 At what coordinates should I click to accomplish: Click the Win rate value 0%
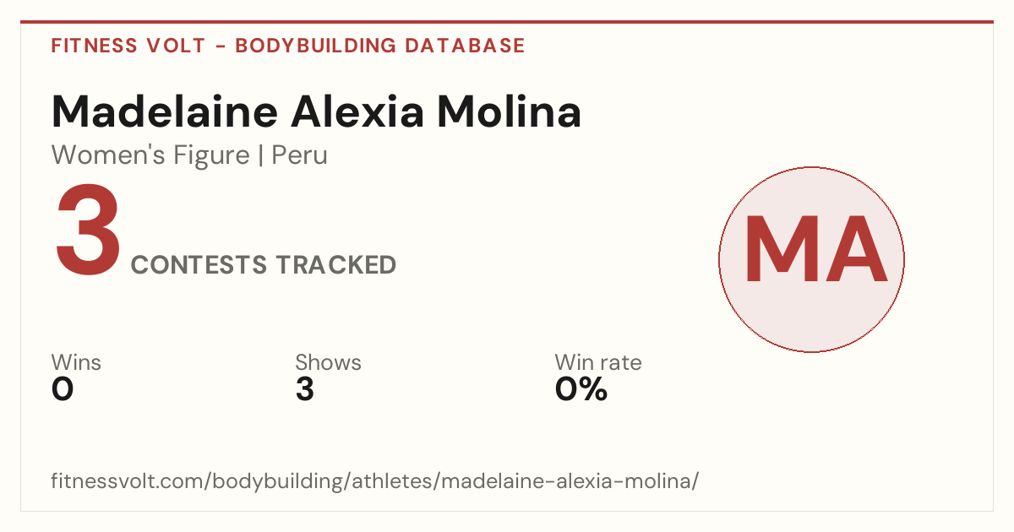(x=581, y=390)
